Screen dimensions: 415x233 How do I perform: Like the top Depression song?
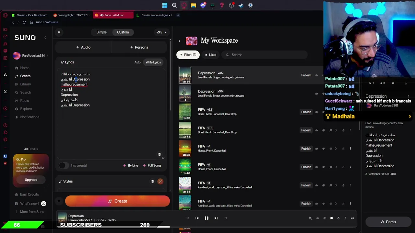coord(317,75)
